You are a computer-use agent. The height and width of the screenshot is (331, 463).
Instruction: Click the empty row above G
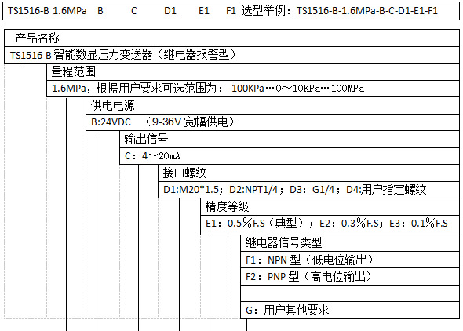point(350,293)
